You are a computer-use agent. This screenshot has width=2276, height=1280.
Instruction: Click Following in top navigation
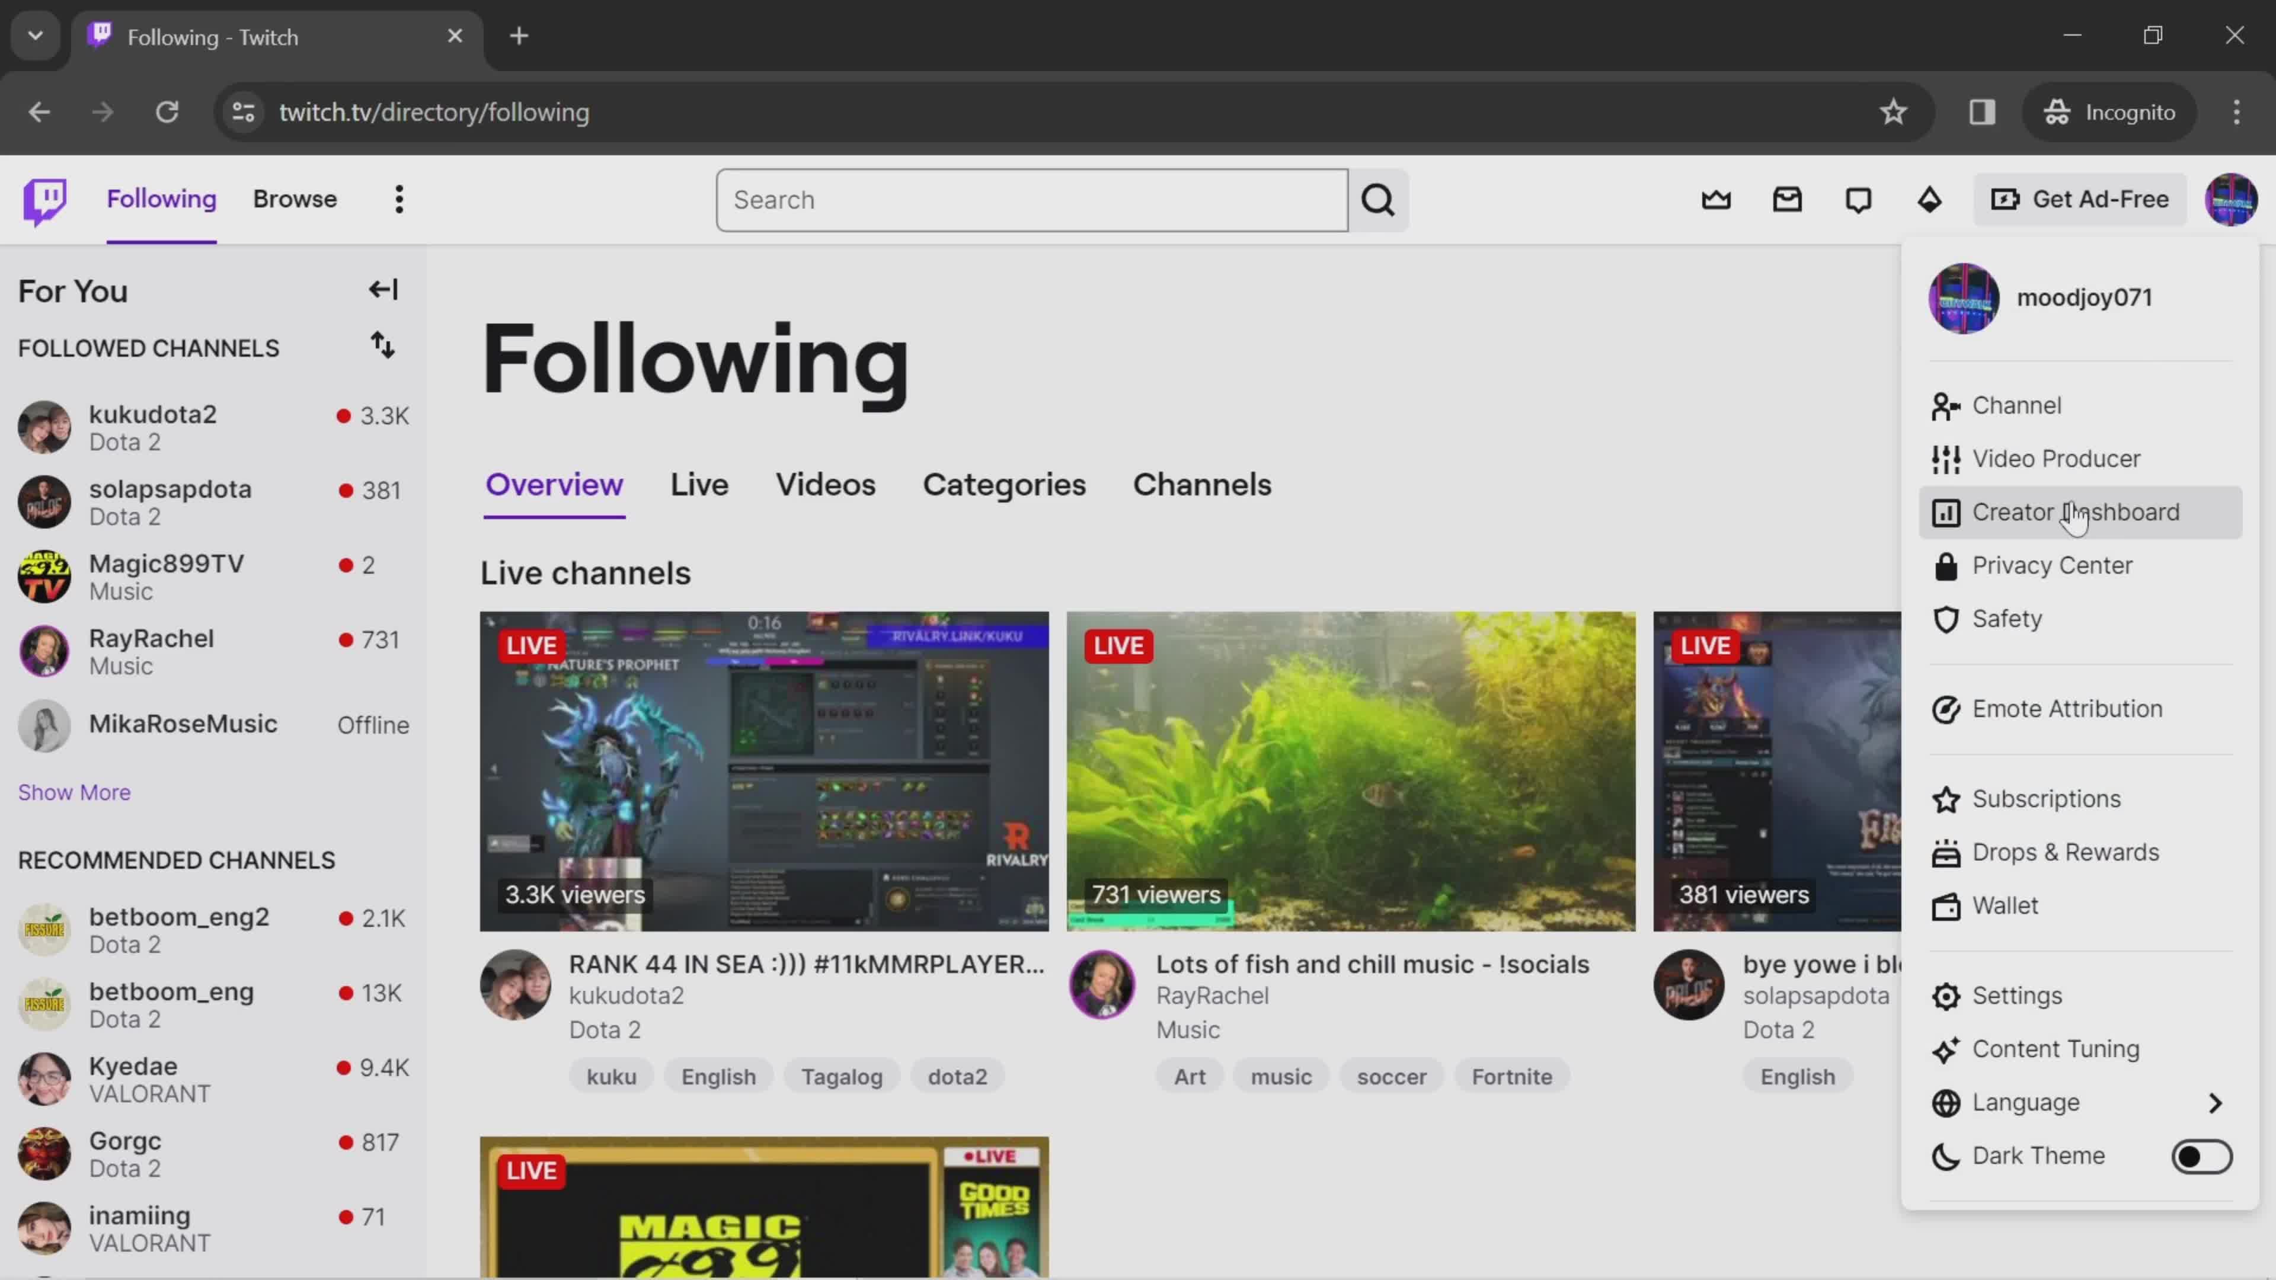tap(161, 200)
